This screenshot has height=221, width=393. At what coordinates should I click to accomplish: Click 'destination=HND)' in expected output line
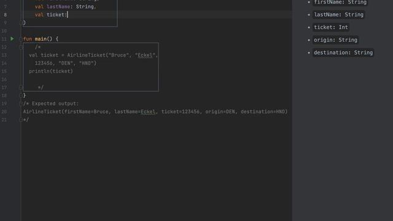point(264,112)
